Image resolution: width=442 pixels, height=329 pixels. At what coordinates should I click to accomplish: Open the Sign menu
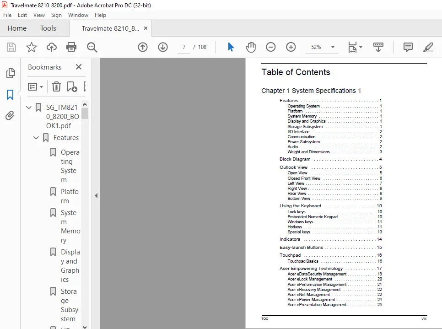[56, 15]
